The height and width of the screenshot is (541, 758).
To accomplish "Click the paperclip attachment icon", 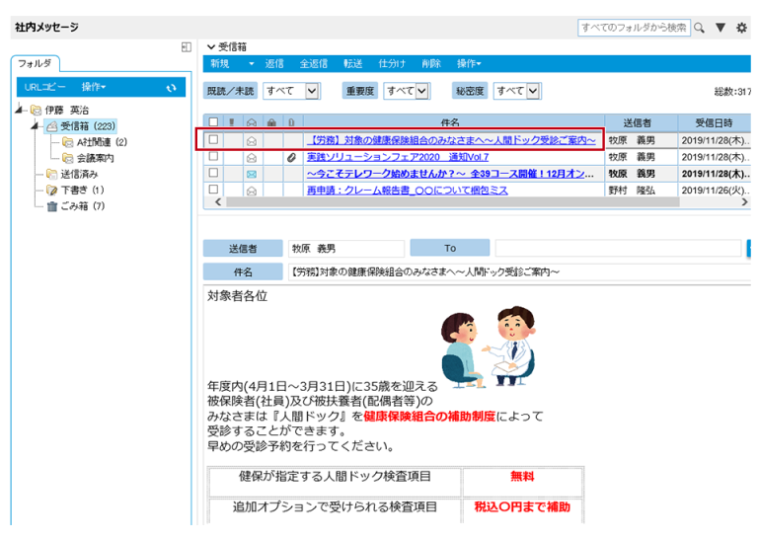I will (x=290, y=157).
